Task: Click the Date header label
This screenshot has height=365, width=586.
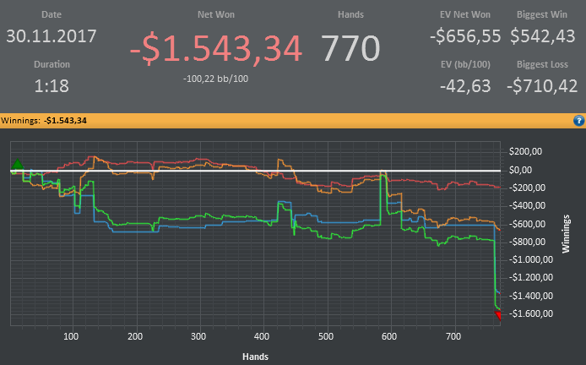Action: 52,14
